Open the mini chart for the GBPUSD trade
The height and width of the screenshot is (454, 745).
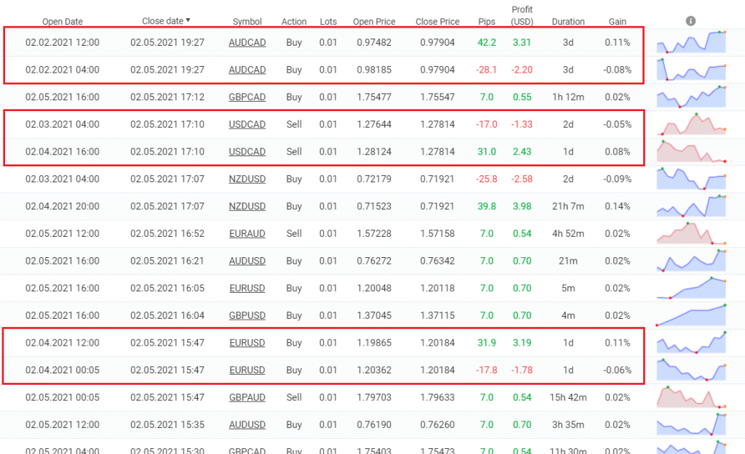[x=691, y=315]
